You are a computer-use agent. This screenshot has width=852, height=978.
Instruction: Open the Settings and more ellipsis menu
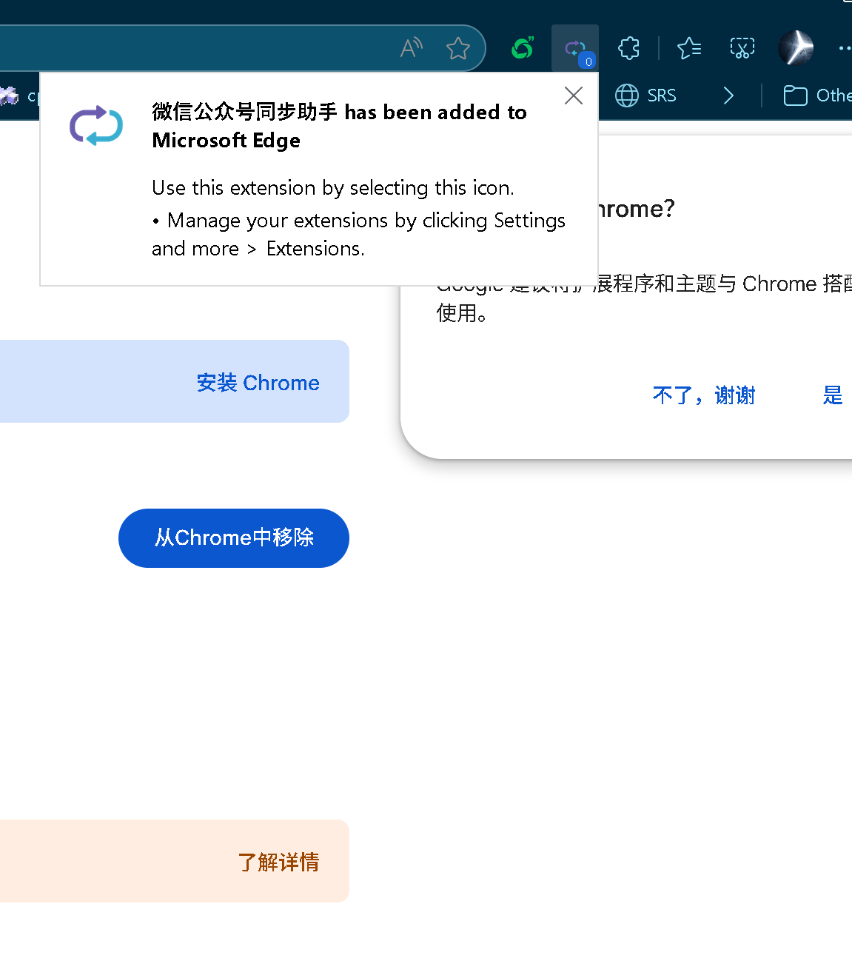[x=845, y=49]
